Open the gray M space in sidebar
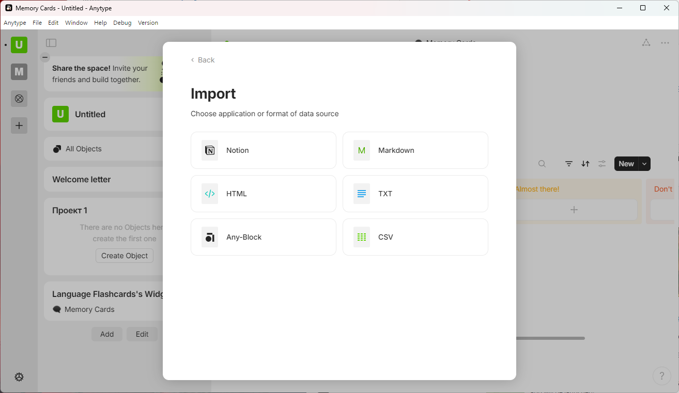The height and width of the screenshot is (393, 679). (x=19, y=72)
